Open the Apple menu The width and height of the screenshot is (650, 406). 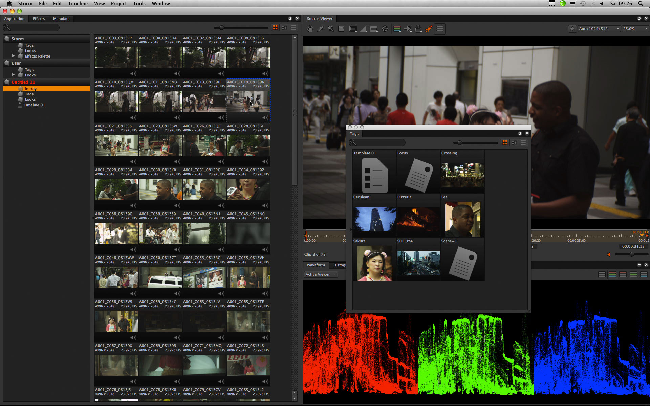9,4
